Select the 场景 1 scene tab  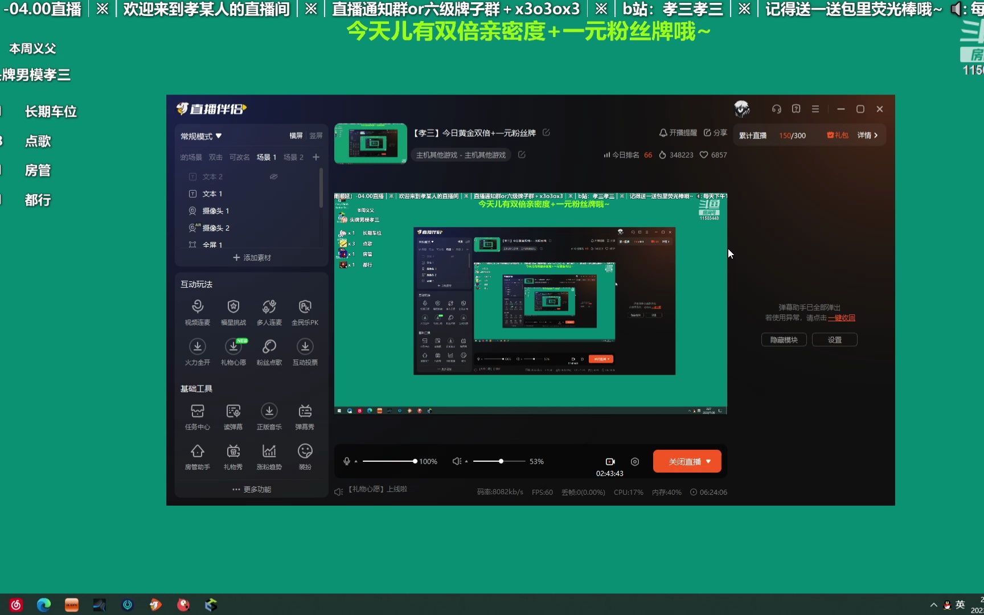pyautogui.click(x=266, y=157)
